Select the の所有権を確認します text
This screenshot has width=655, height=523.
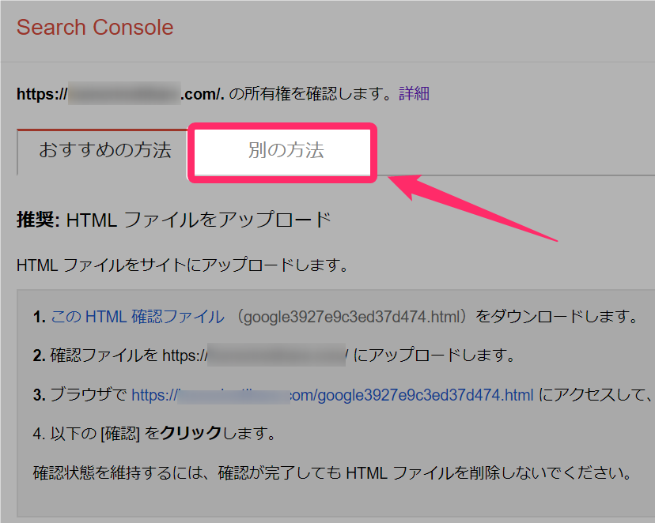310,94
